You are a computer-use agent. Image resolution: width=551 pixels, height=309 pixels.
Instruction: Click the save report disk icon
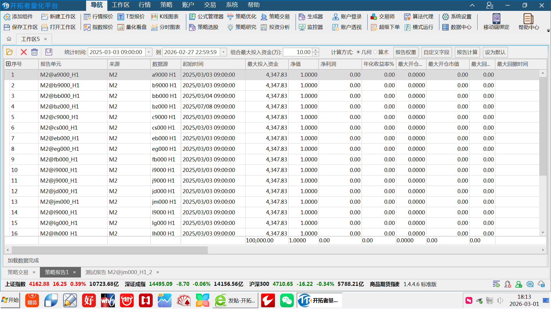click(48, 52)
